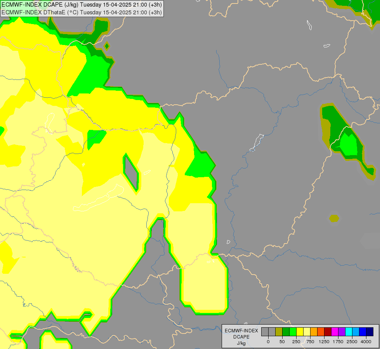The width and height of the screenshot is (380, 349).
Task: Click the legend value '750'
Action: click(310, 342)
